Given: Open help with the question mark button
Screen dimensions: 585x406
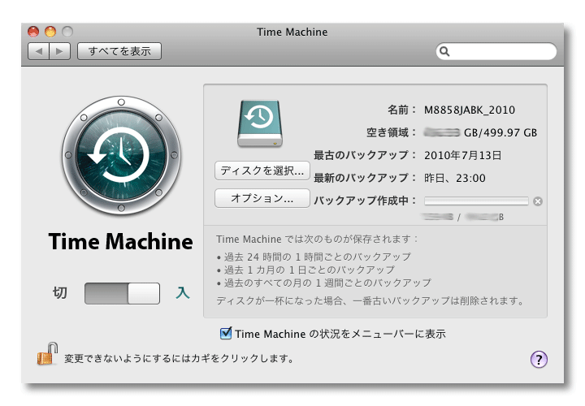Looking at the screenshot, I should [x=539, y=360].
